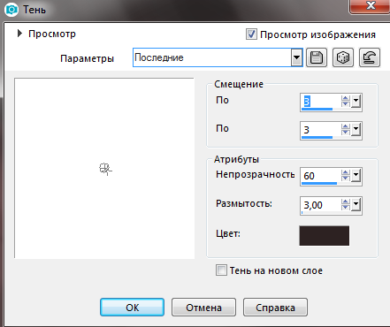Click the reset to default arrow icon
The width and height of the screenshot is (390, 327).
tap(370, 57)
